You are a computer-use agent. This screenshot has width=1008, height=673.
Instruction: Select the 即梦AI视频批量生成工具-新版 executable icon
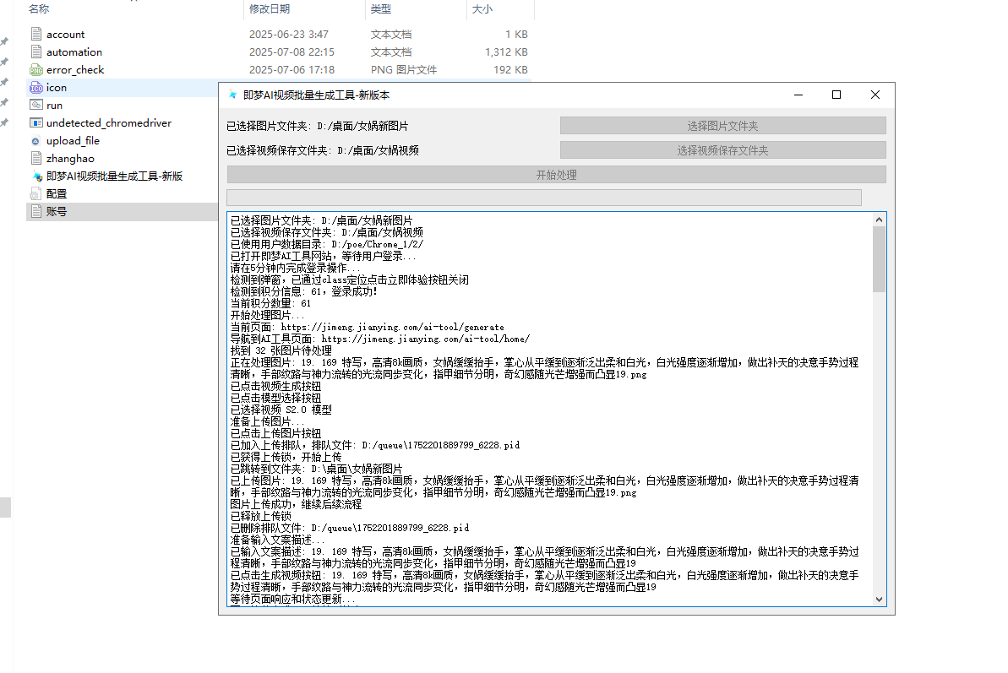[x=36, y=176]
